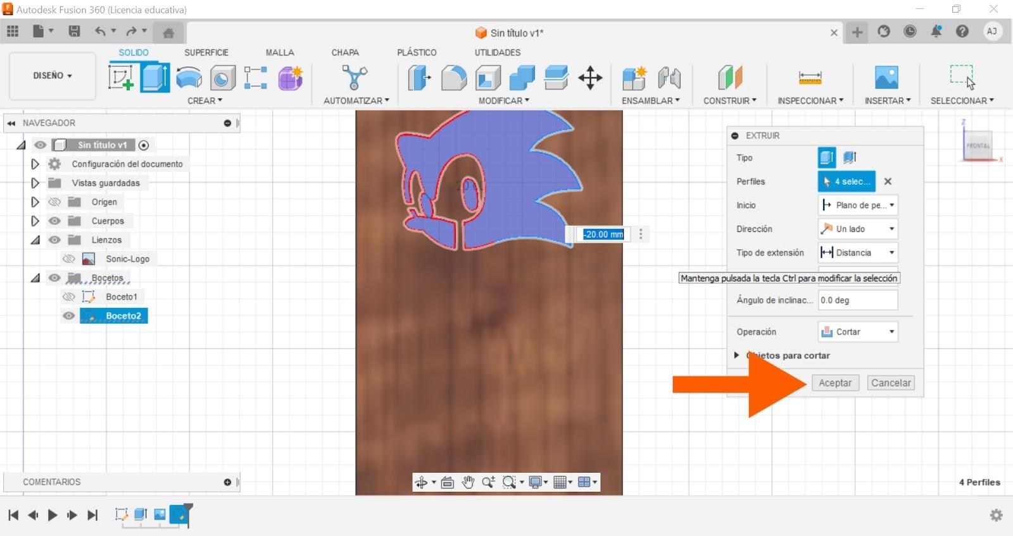Screen dimensions: 1013x536
Task: Select the Create Sketch tool
Action: 121,78
